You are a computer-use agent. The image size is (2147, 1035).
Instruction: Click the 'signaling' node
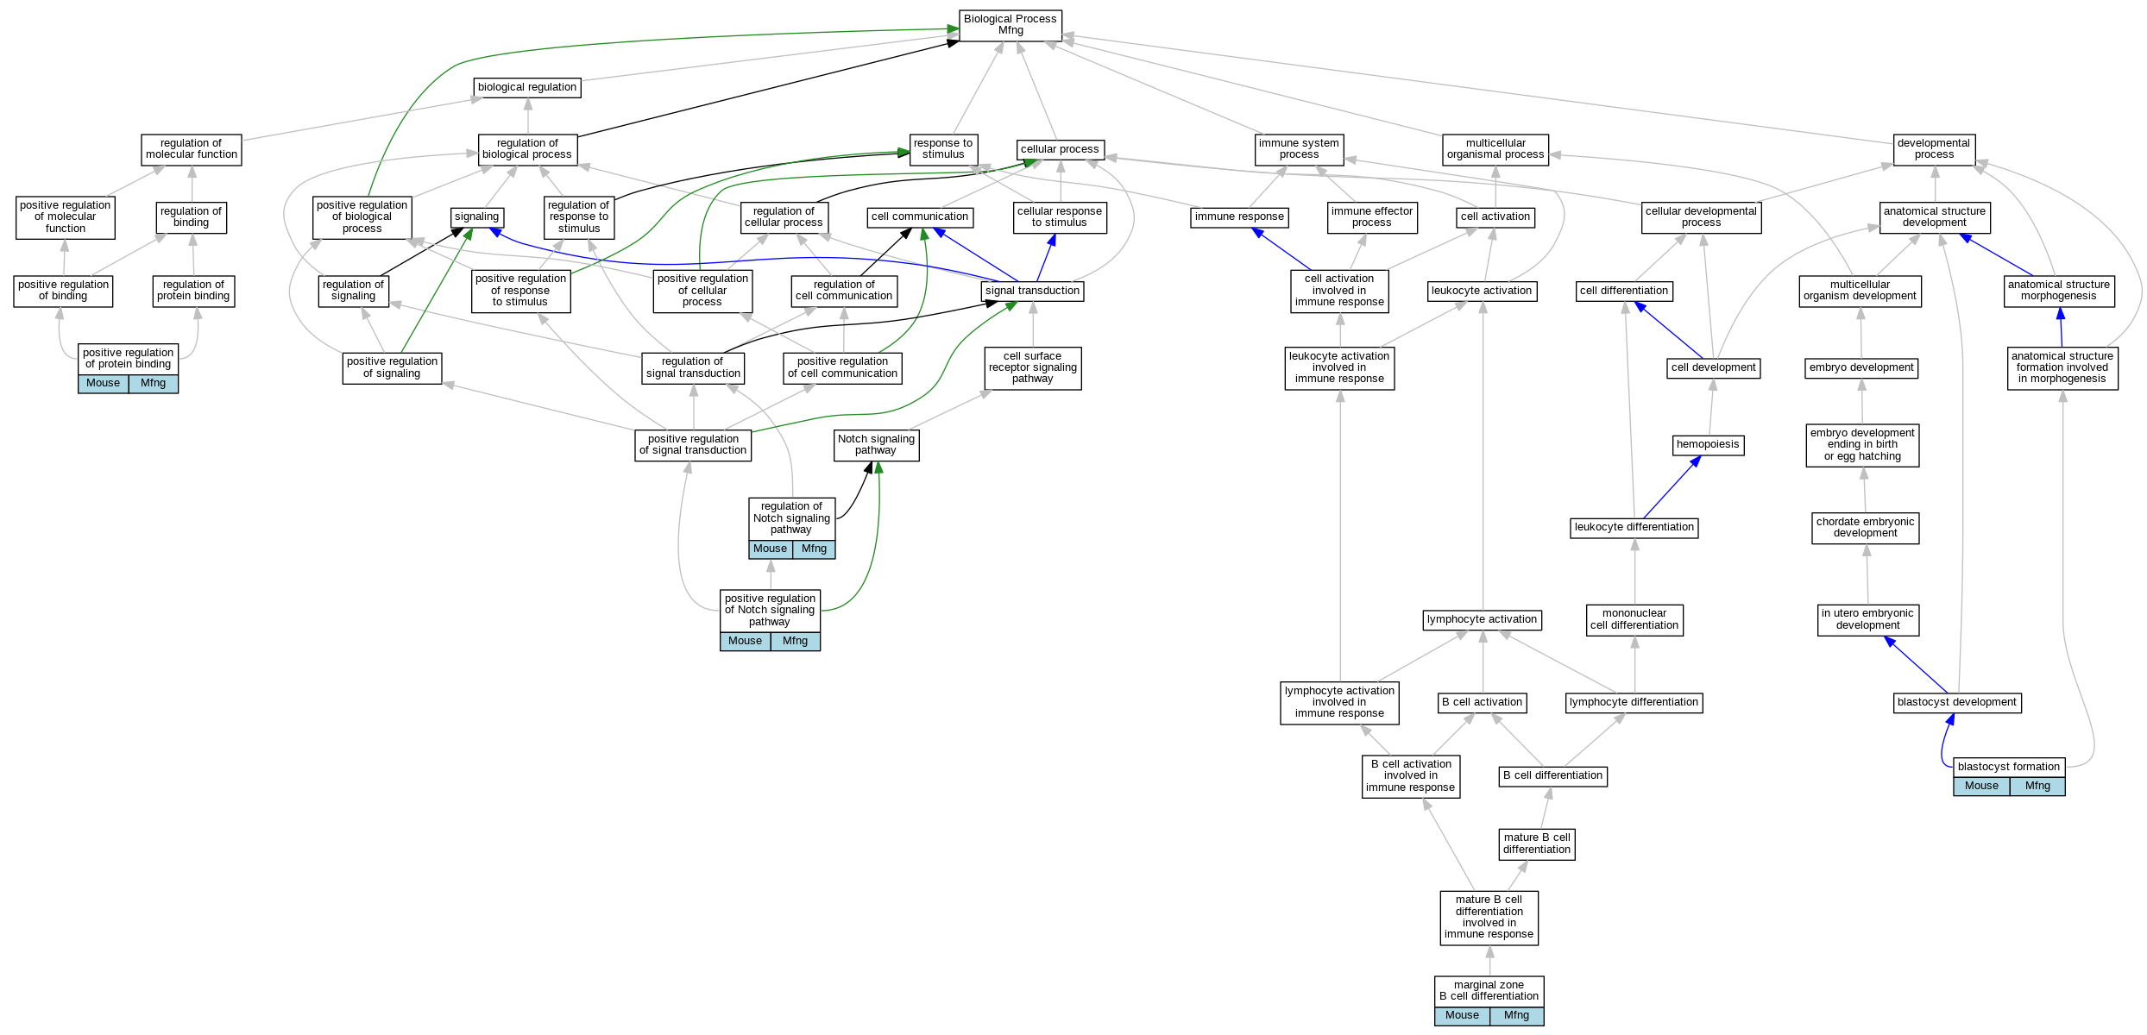click(477, 217)
